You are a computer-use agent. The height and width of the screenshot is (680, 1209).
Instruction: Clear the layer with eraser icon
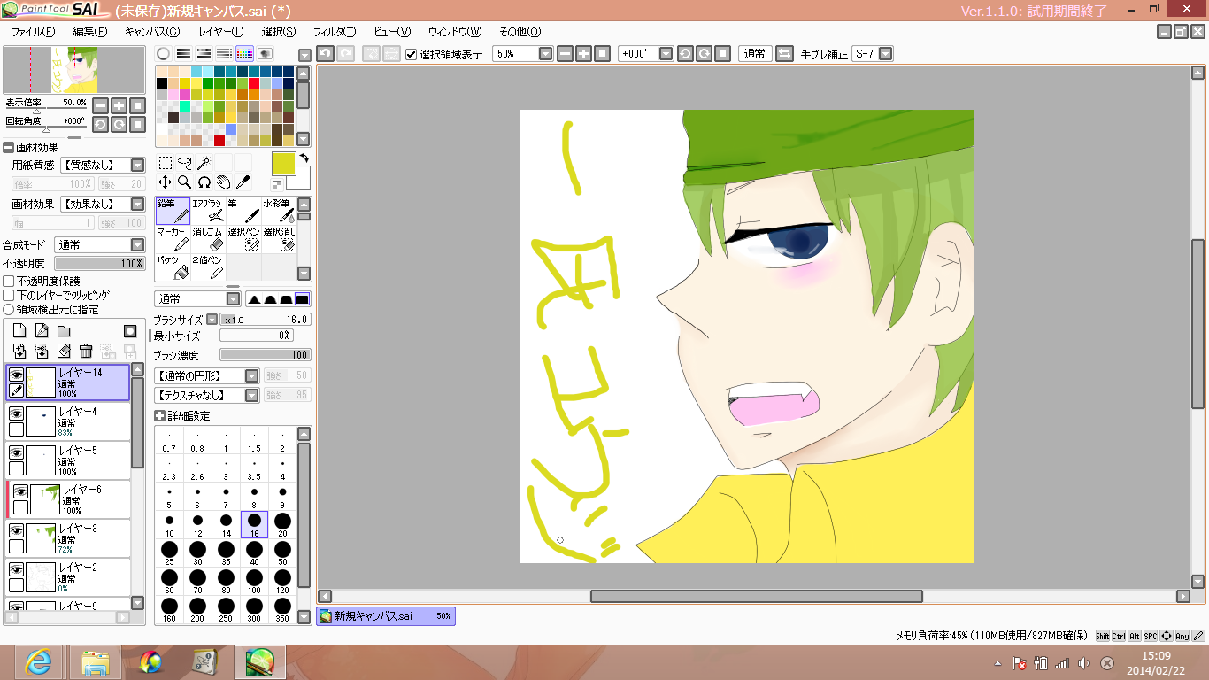pos(64,352)
